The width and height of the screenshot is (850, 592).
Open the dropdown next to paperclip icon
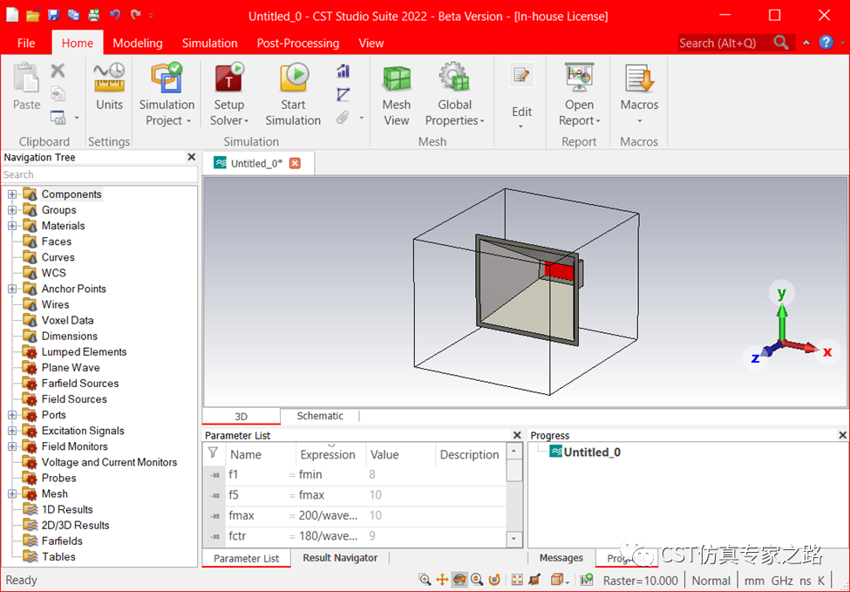[x=361, y=118]
